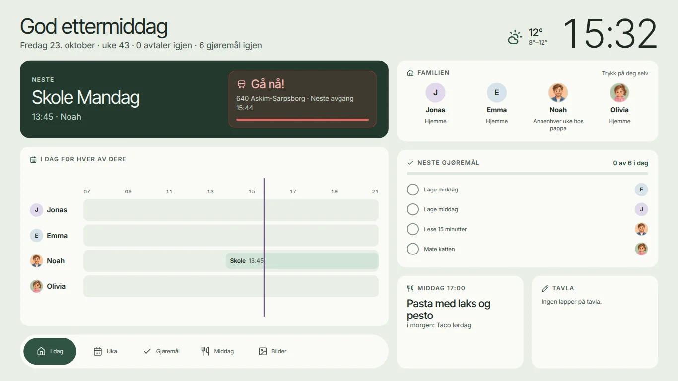Click the pencil icon on Tavla card
Screen dimensions: 678x381
click(545, 288)
